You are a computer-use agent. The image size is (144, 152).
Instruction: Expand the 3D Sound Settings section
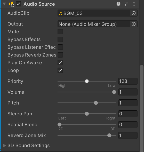(4, 146)
